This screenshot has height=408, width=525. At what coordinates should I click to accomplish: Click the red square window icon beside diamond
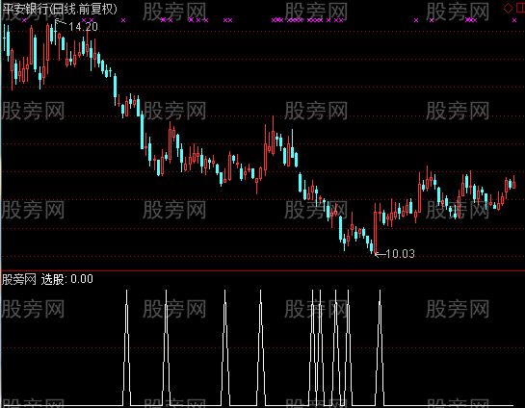(x=520, y=8)
